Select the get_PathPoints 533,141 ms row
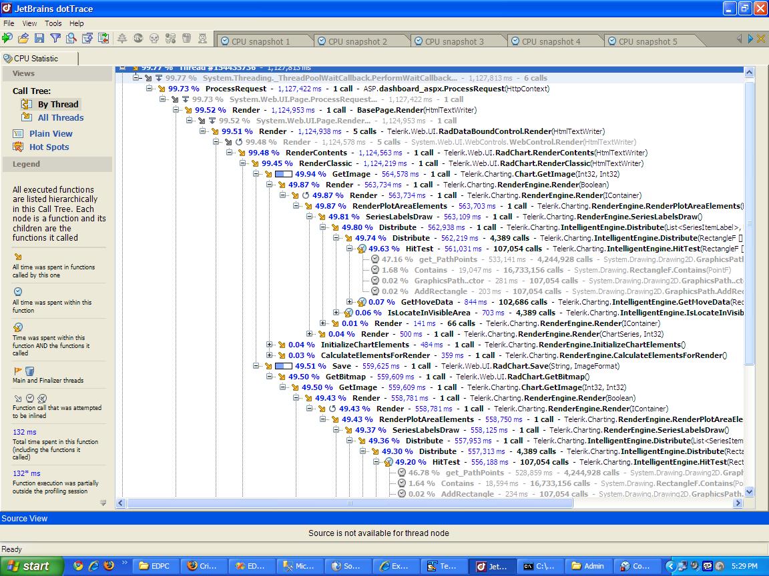Viewport: 769px width, 576px height. (557, 259)
